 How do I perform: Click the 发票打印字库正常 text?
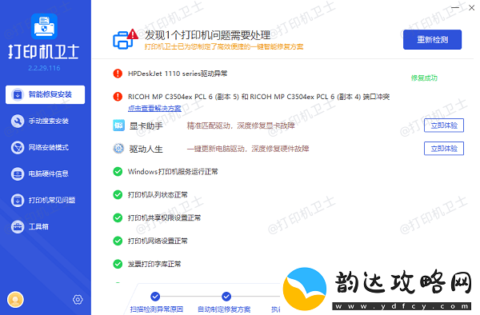click(x=154, y=265)
